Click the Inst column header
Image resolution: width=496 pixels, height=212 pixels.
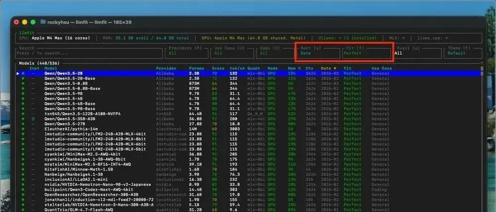[35, 68]
